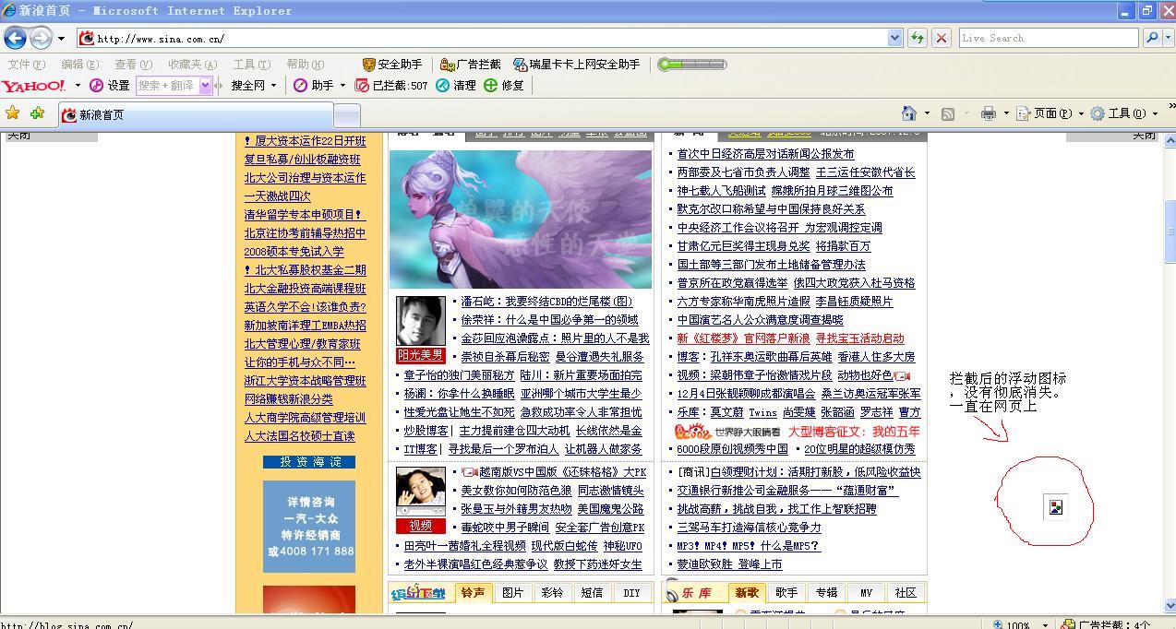Open link 北大公司治理与资本运作
Screen dimensions: 1176x629
(x=305, y=178)
